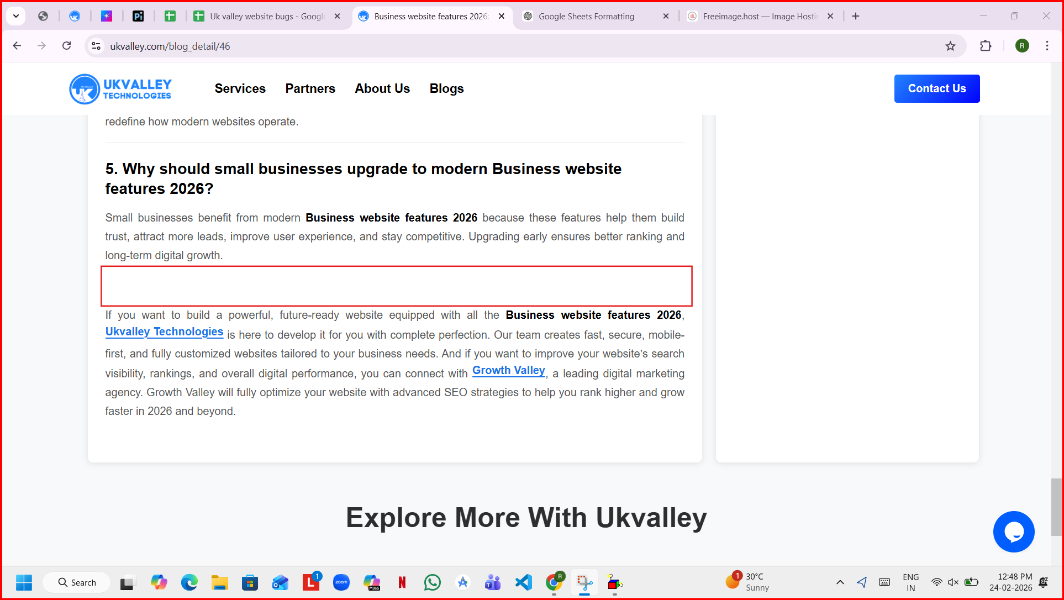Go to the Blogs navigation item
This screenshot has width=1064, height=600.
[446, 89]
